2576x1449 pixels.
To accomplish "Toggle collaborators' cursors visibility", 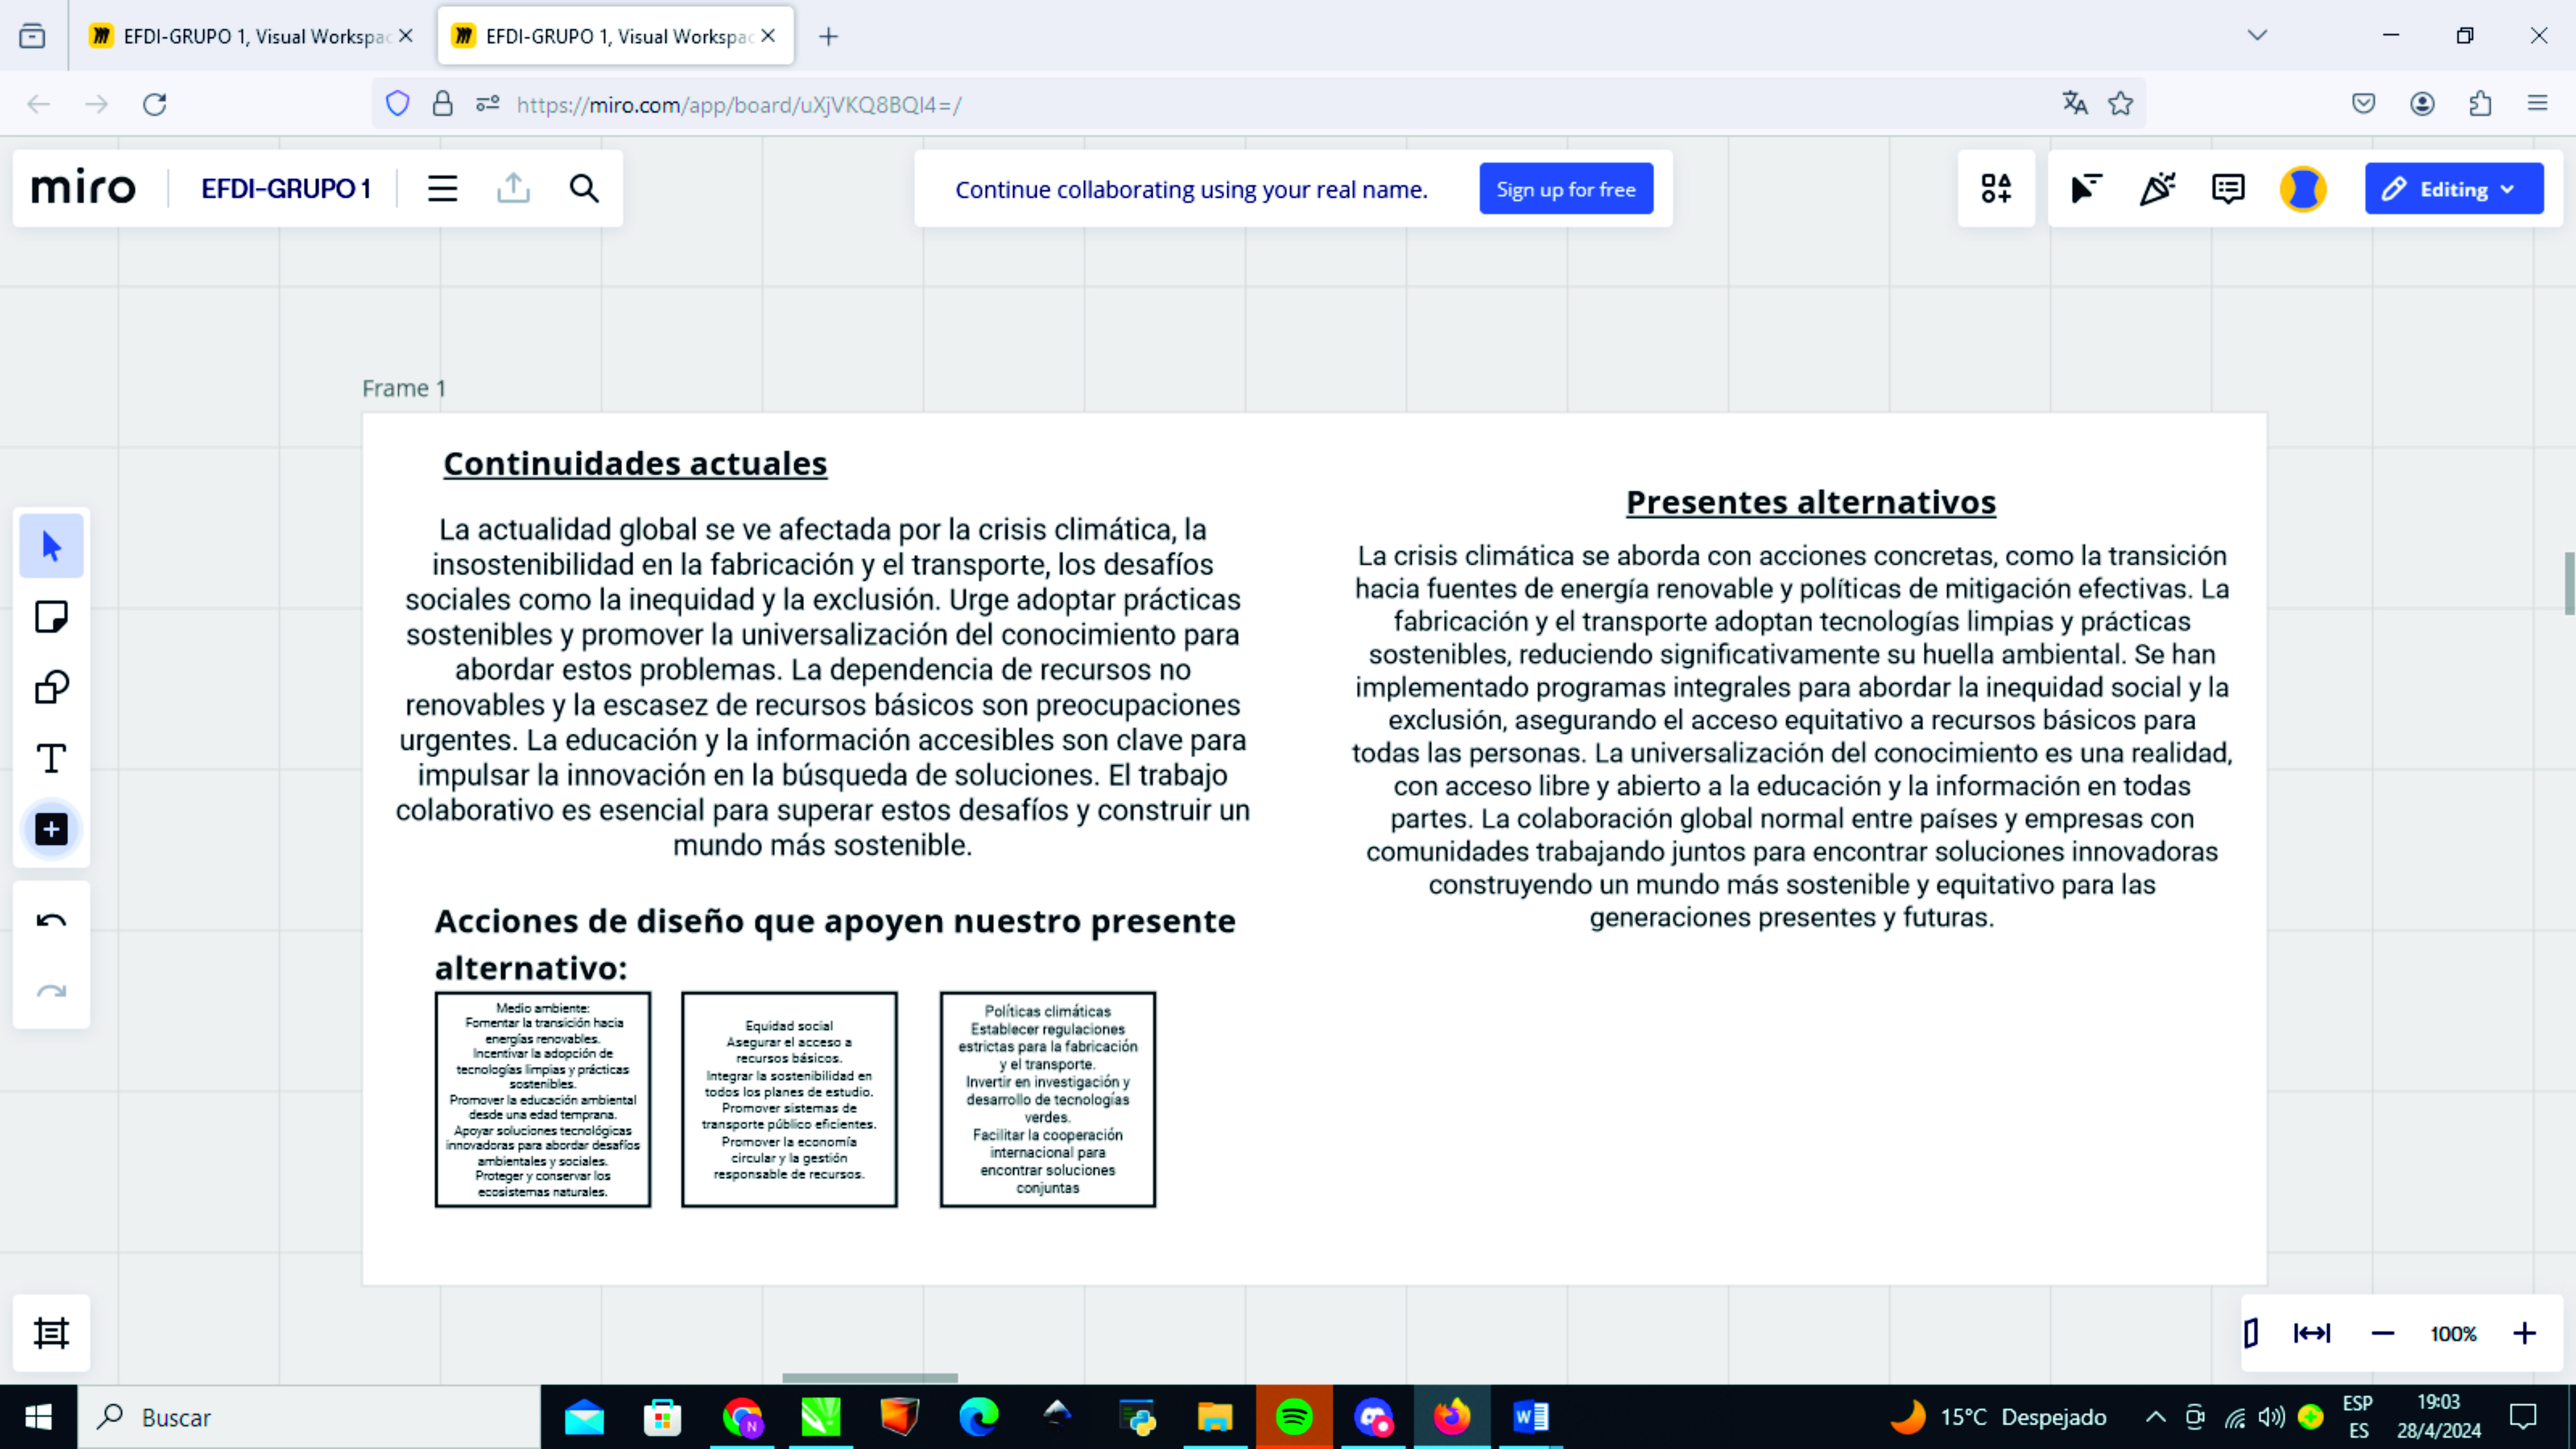I will click(x=2086, y=189).
